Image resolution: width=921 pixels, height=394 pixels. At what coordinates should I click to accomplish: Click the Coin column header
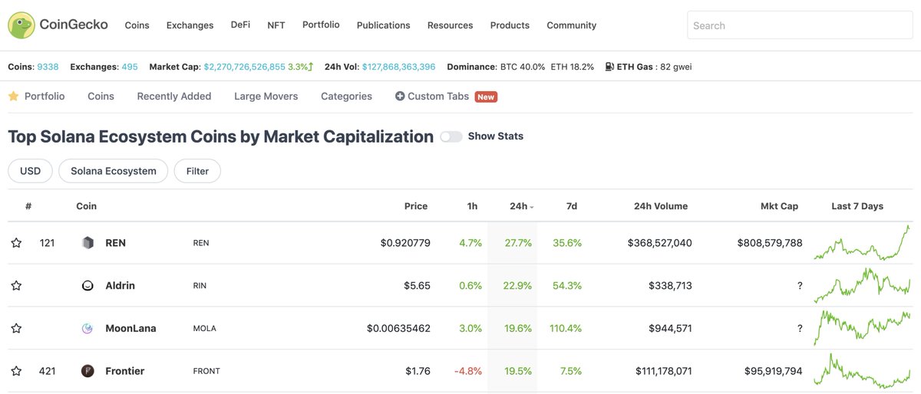(87, 206)
